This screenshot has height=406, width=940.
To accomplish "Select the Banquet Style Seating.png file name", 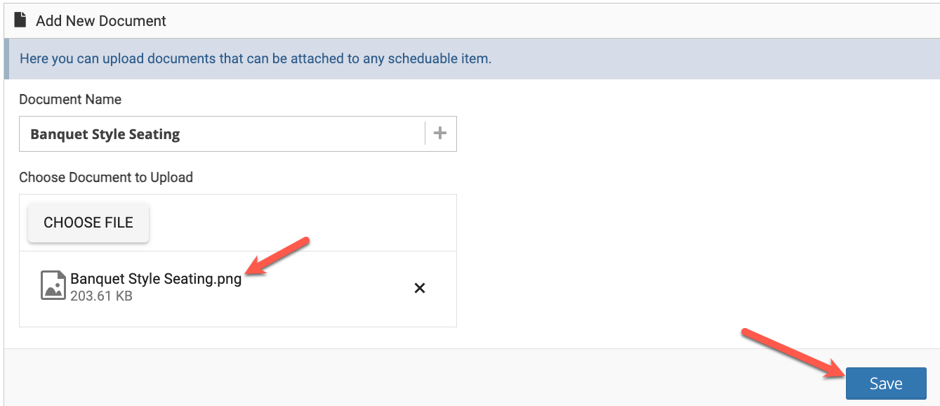I will pos(156,279).
